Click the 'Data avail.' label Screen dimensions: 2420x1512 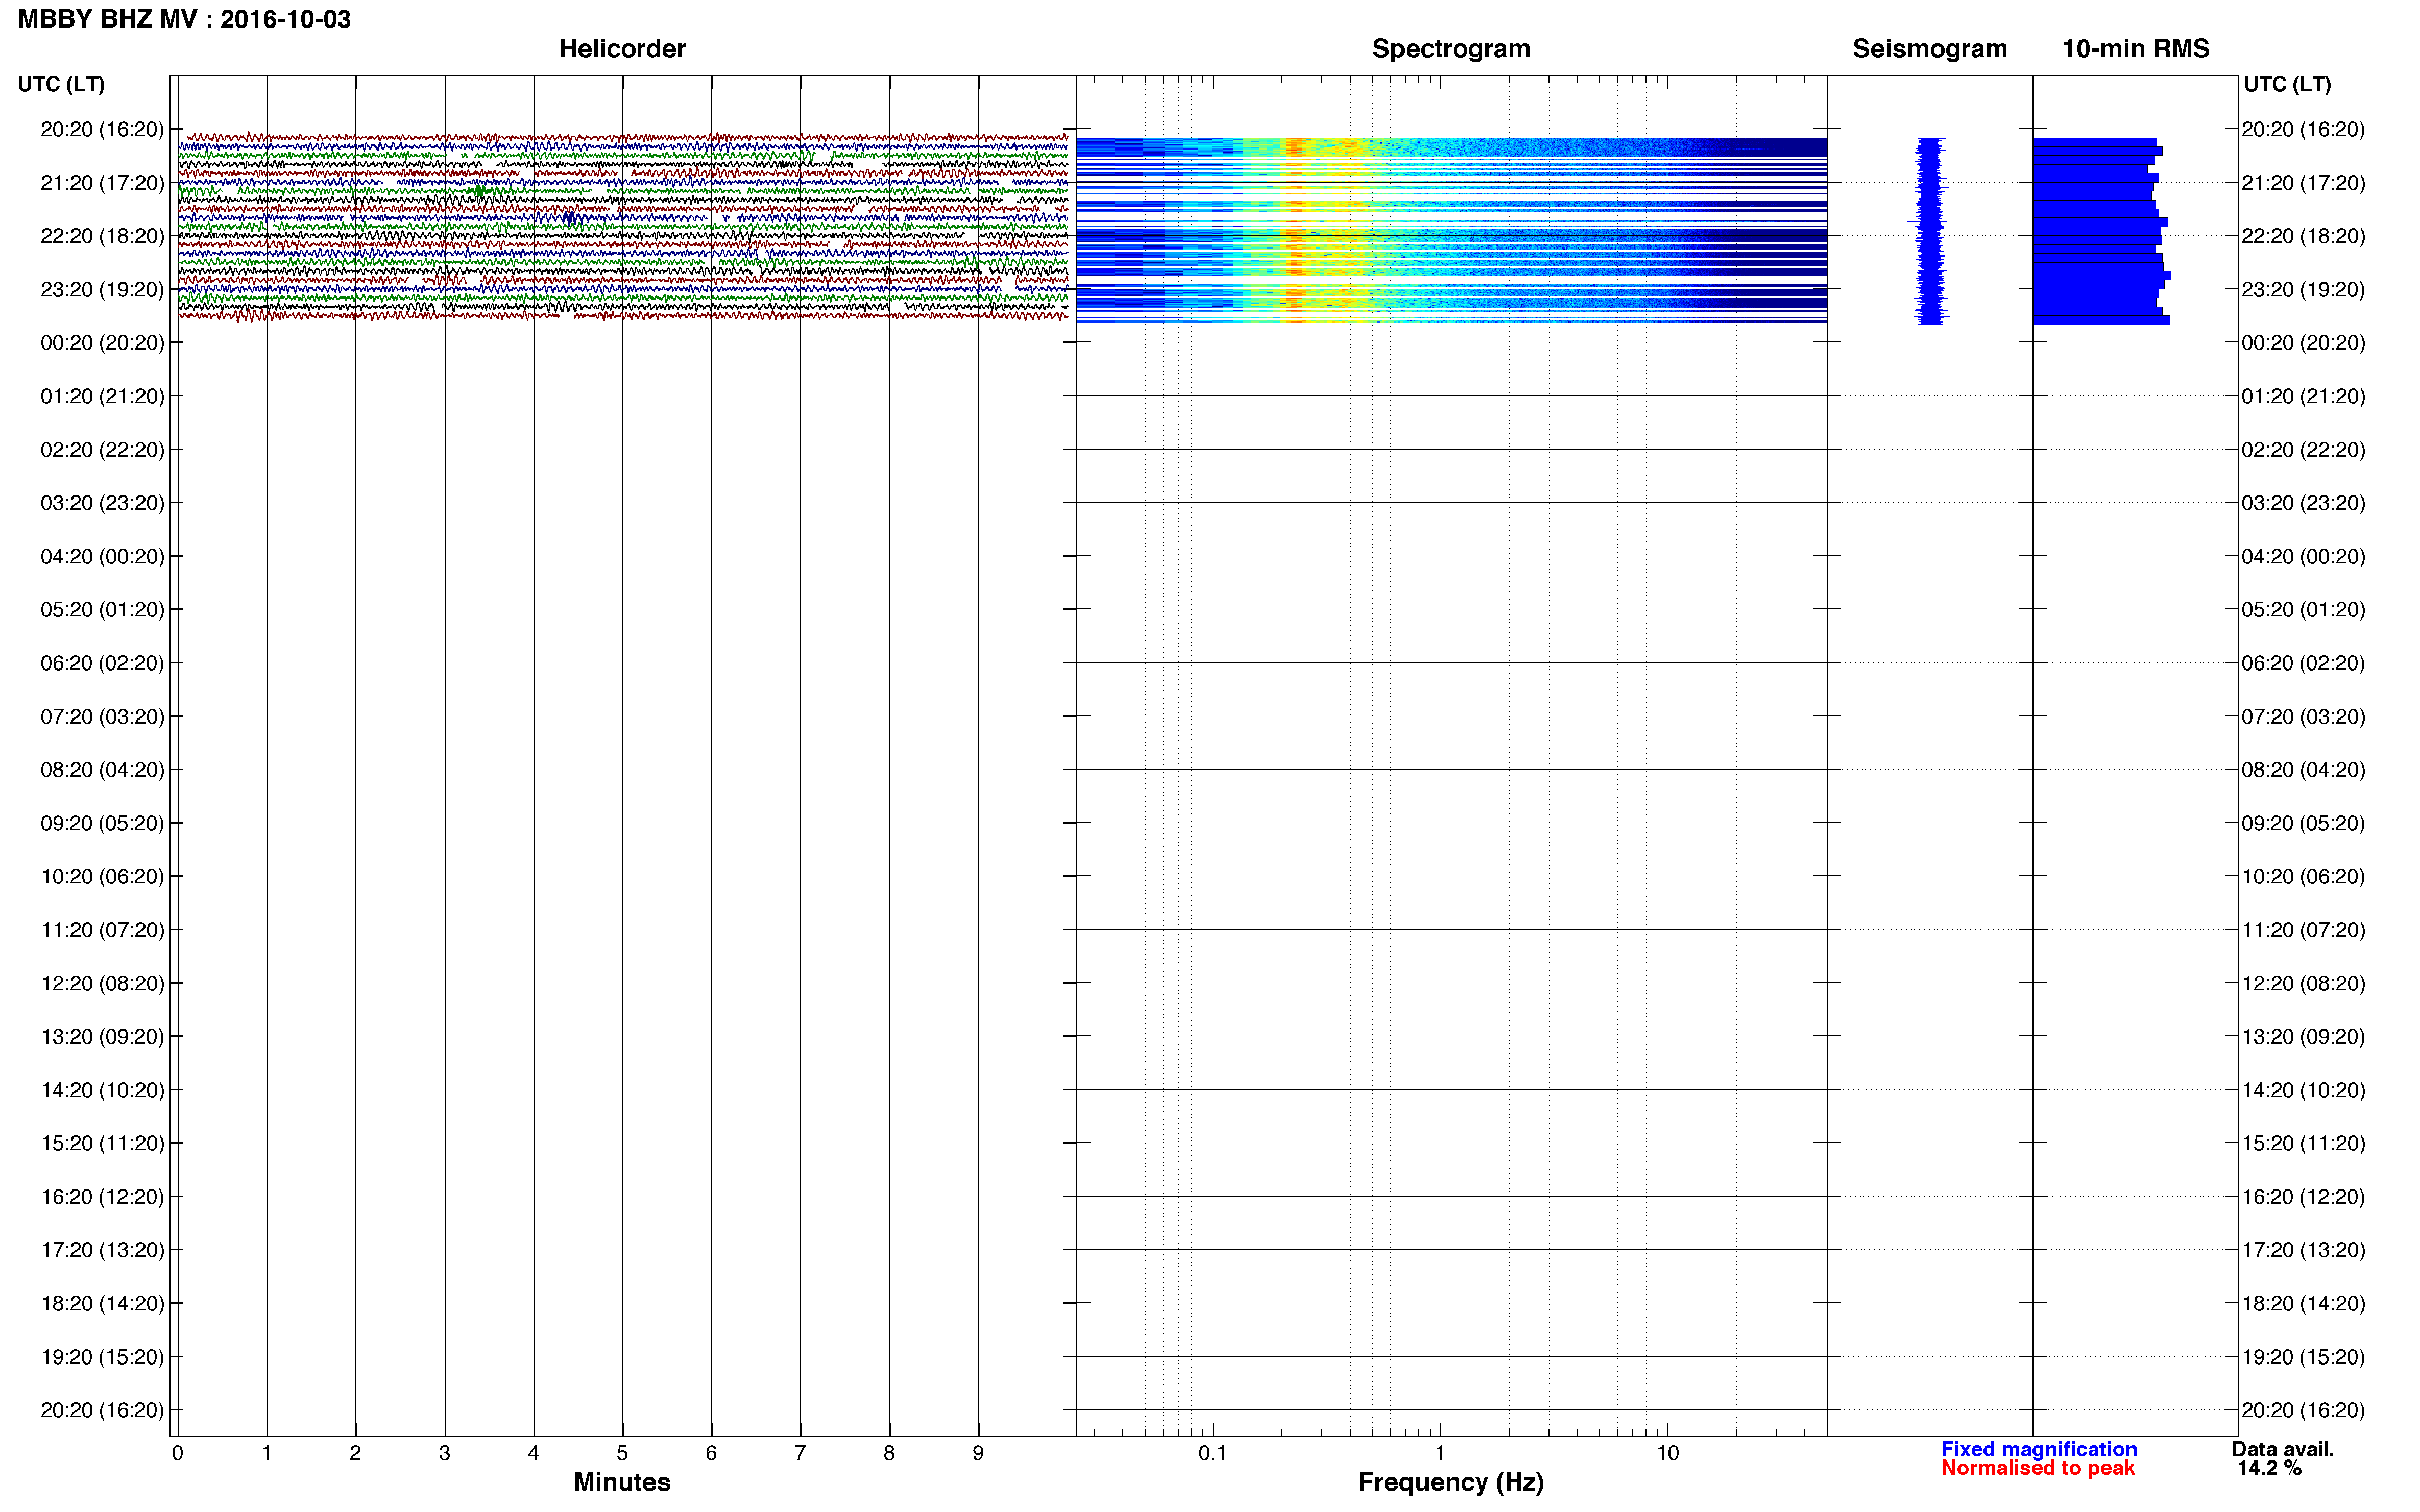click(2282, 1449)
